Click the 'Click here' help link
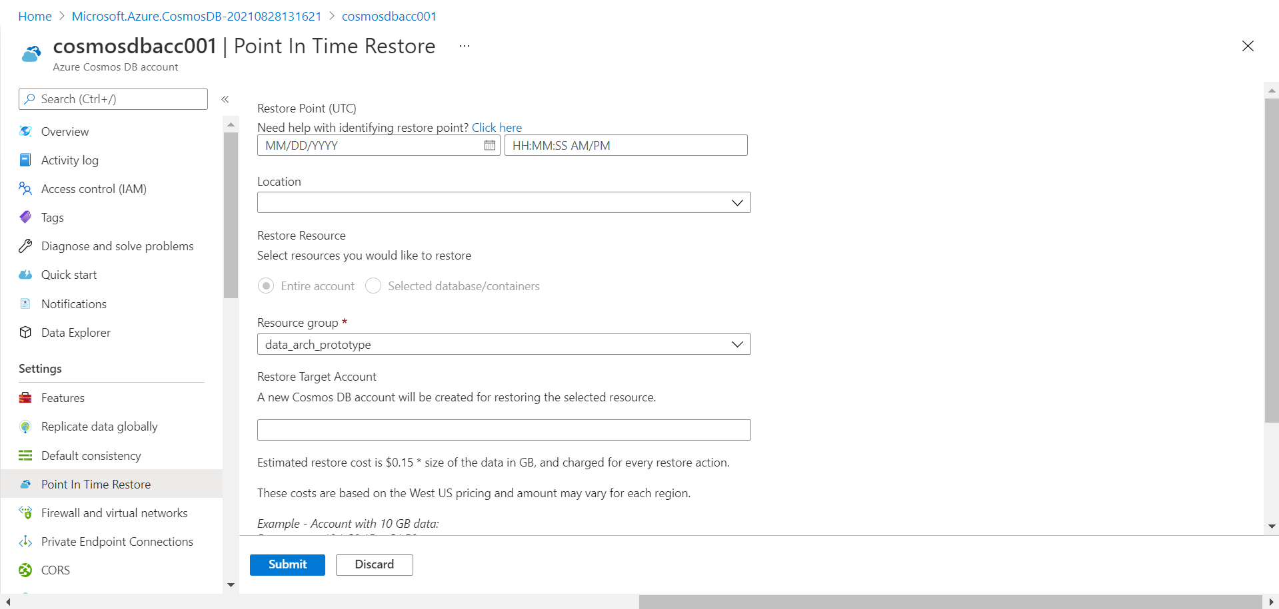The height and width of the screenshot is (609, 1279). pyautogui.click(x=497, y=127)
